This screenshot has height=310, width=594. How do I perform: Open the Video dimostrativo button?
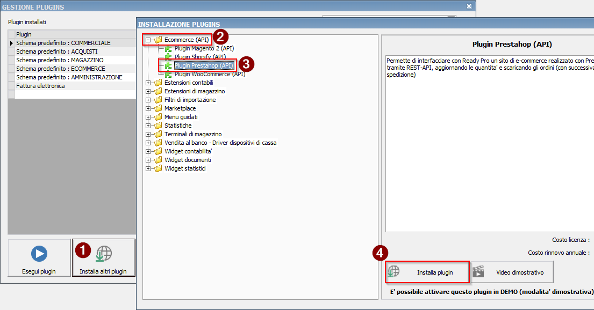point(512,272)
